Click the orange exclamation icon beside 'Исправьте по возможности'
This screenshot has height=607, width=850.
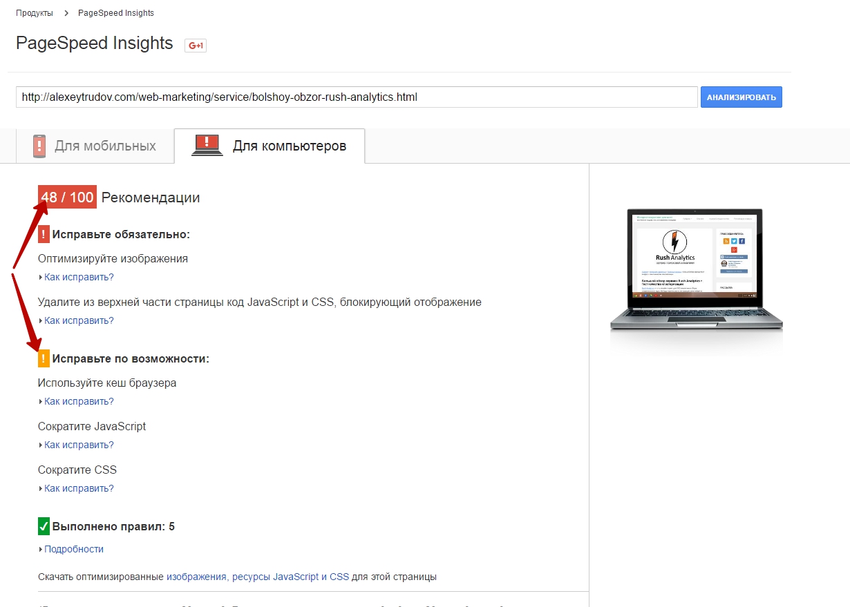point(44,359)
